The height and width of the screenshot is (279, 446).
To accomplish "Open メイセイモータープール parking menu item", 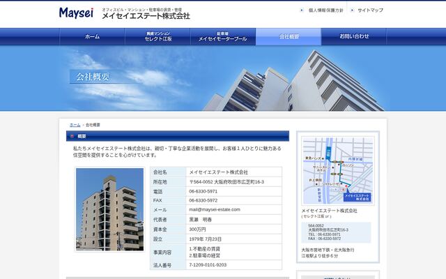I will click(223, 37).
